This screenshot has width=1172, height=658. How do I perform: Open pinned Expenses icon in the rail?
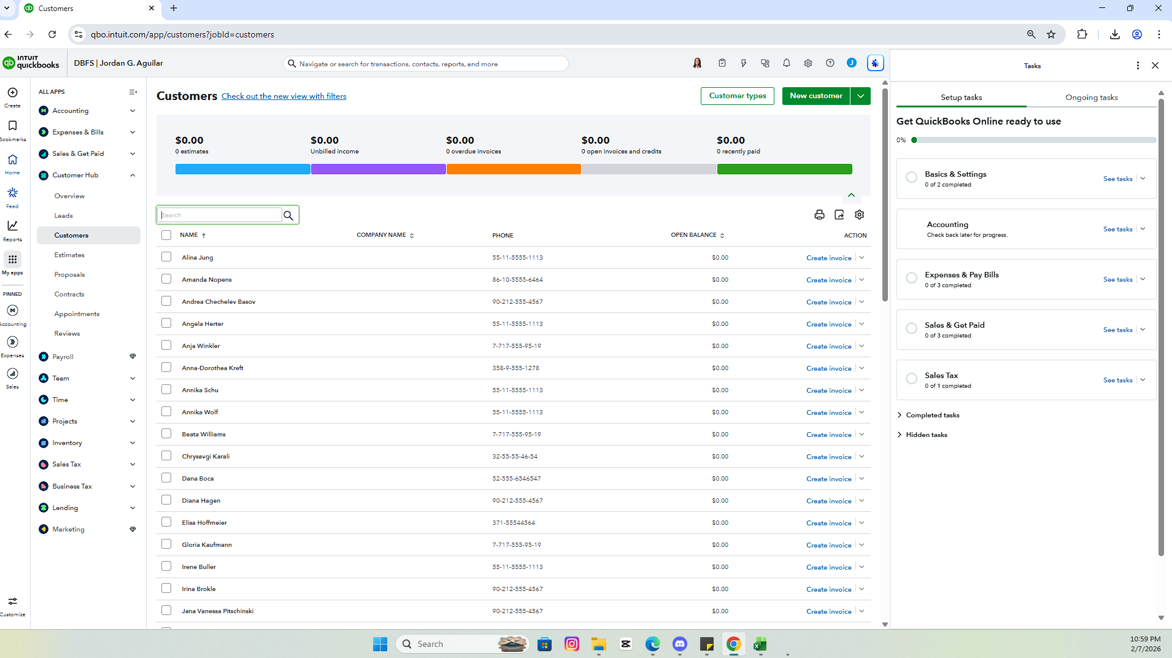point(12,342)
